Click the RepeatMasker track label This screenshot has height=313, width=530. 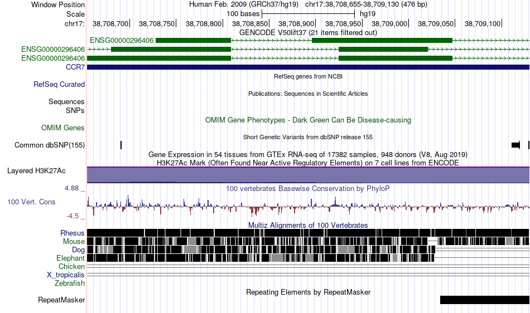pos(61,300)
